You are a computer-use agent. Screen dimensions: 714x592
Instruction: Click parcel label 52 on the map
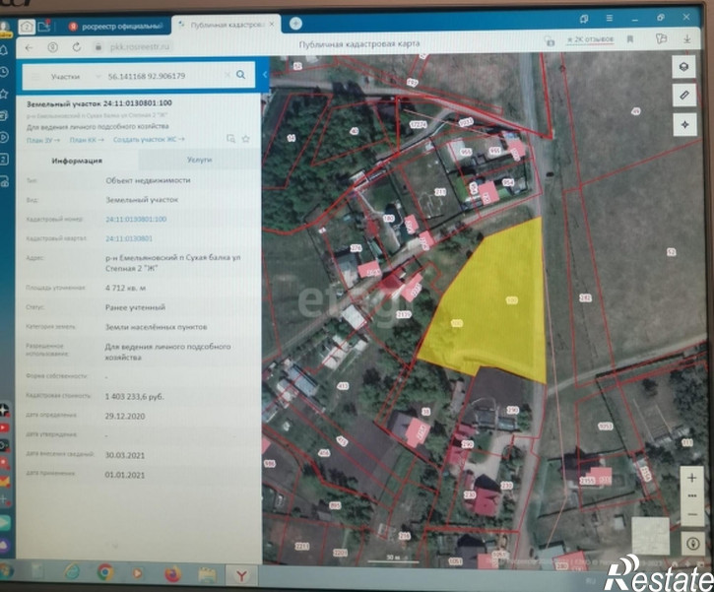(672, 252)
